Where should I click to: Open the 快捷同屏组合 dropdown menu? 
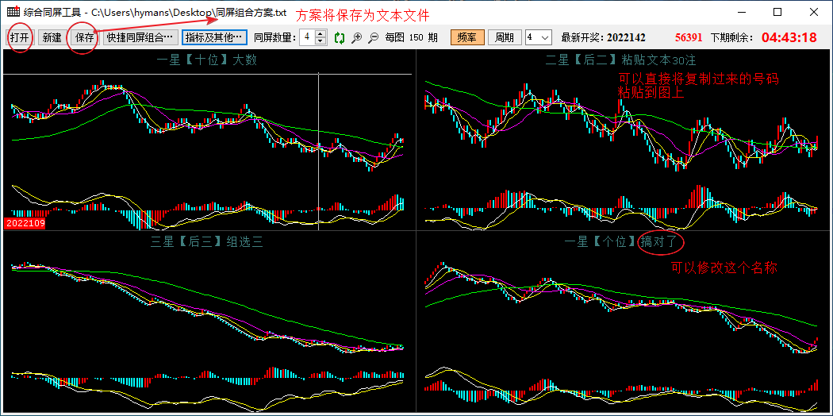pyautogui.click(x=140, y=37)
